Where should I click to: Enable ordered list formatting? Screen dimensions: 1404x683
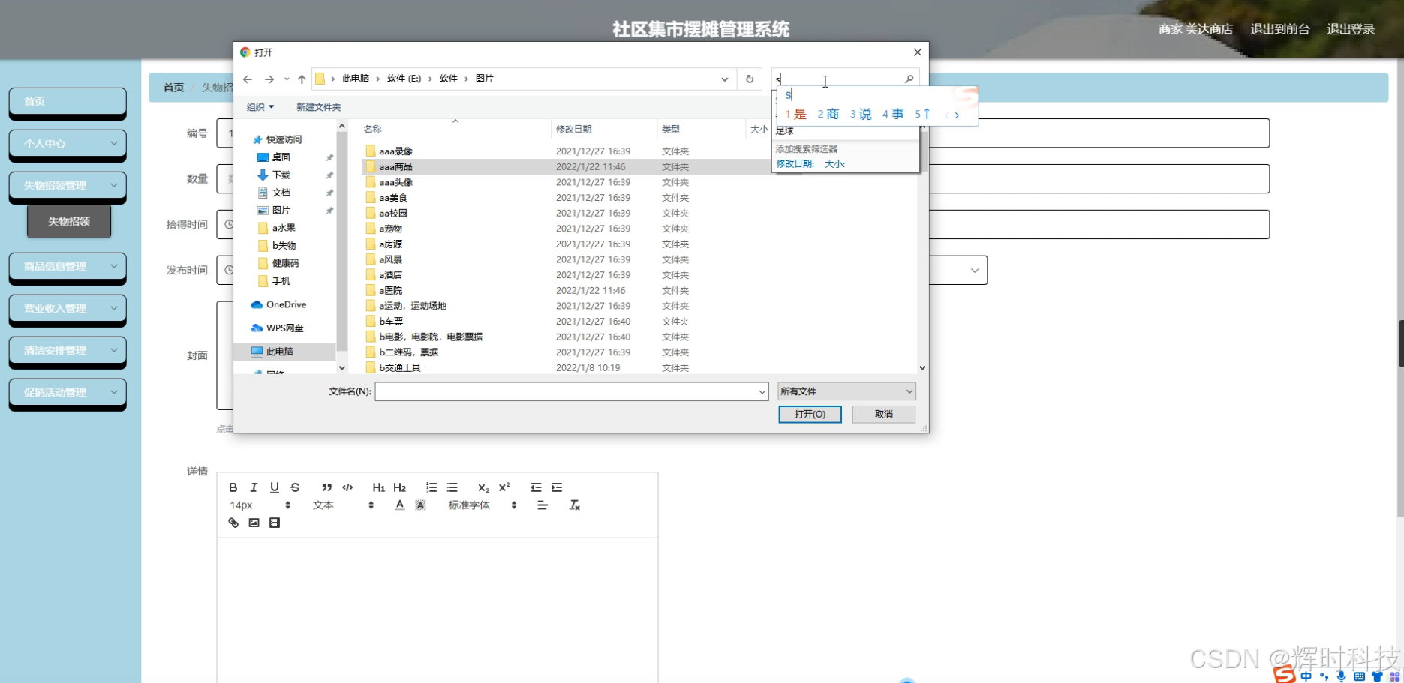click(x=431, y=487)
